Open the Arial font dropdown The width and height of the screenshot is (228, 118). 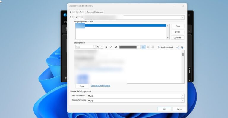coord(94,47)
